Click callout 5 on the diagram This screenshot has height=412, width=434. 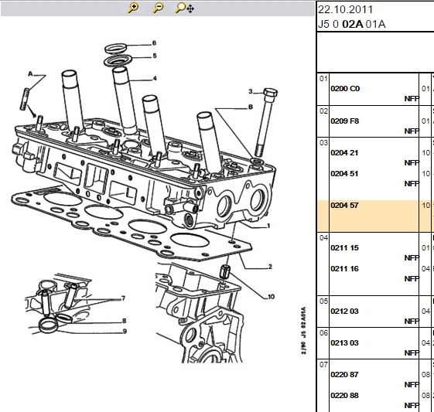tap(155, 56)
